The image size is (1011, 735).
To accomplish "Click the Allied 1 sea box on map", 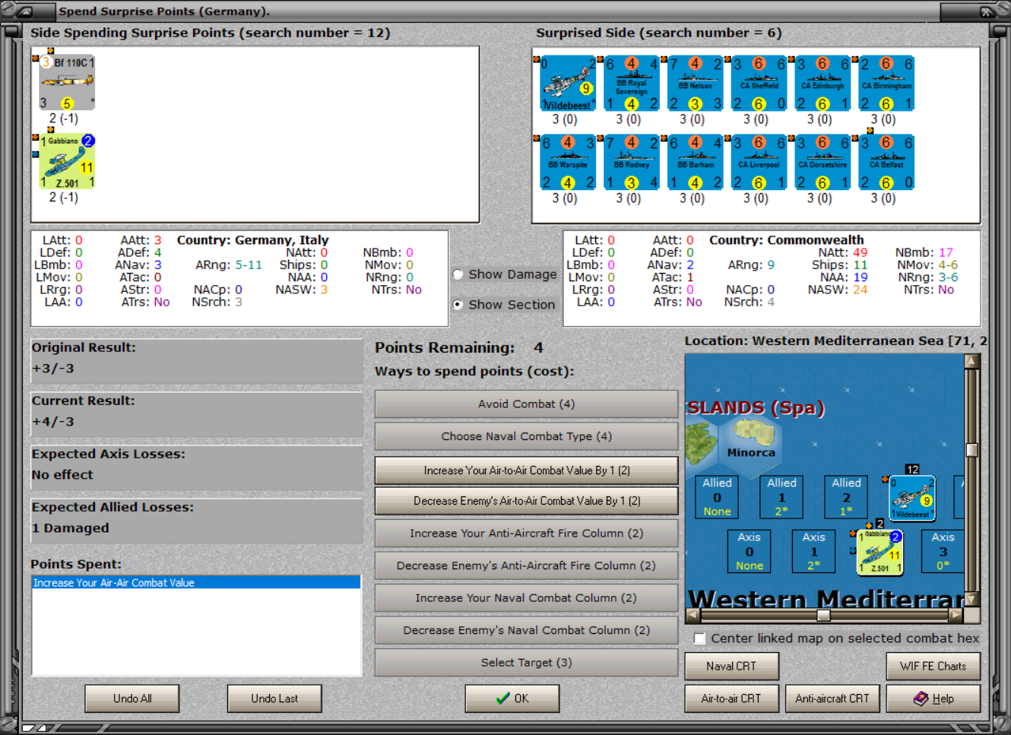I will click(781, 497).
